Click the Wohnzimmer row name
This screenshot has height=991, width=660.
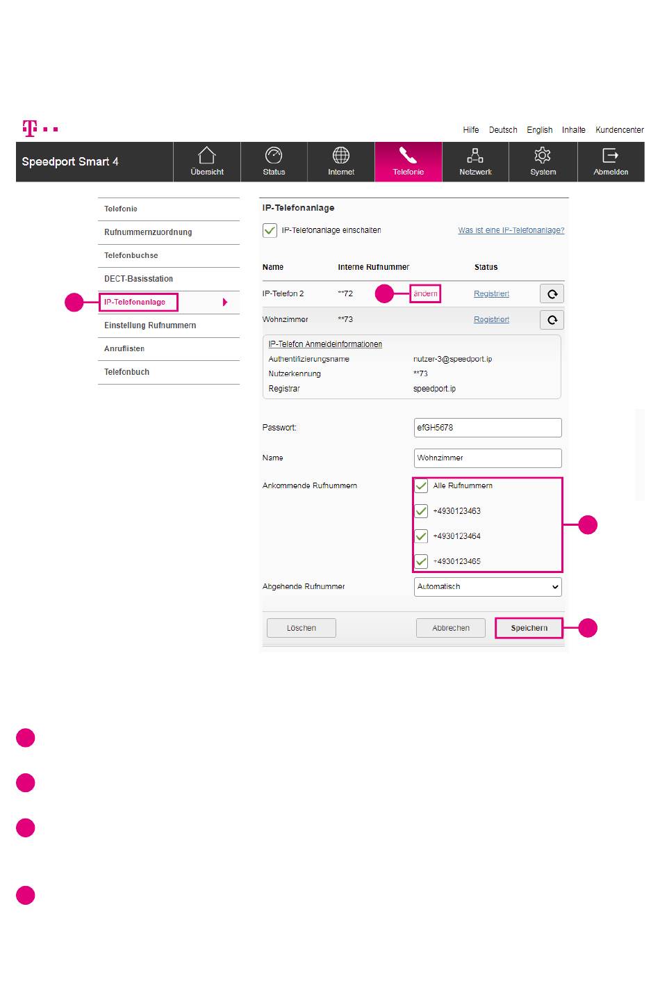(286, 319)
